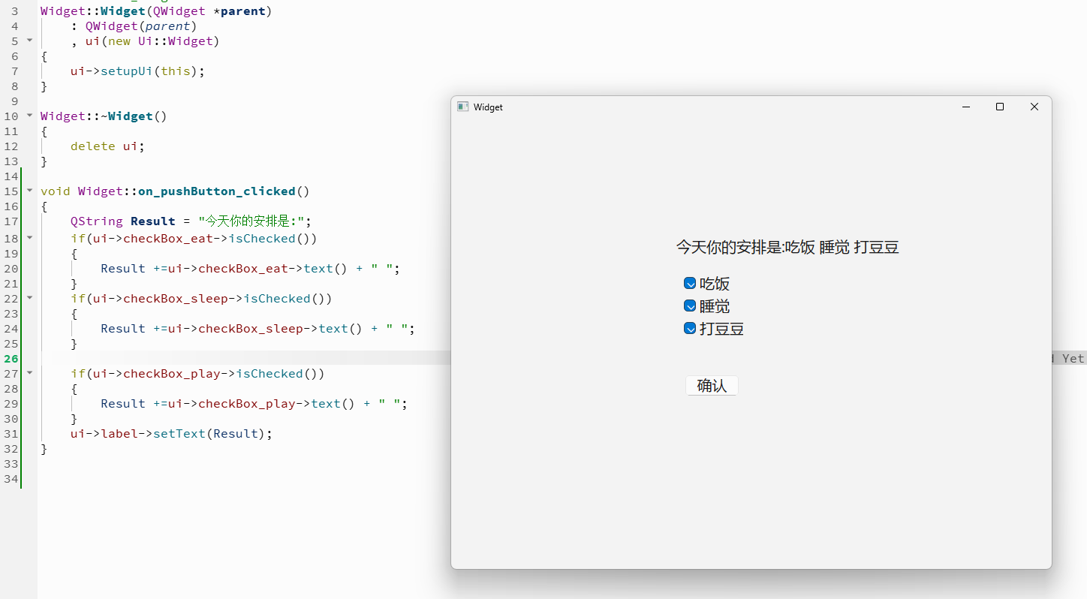1087x599 pixels.
Task: Place cursor on ui->setupUi(this); line
Action: (x=137, y=71)
